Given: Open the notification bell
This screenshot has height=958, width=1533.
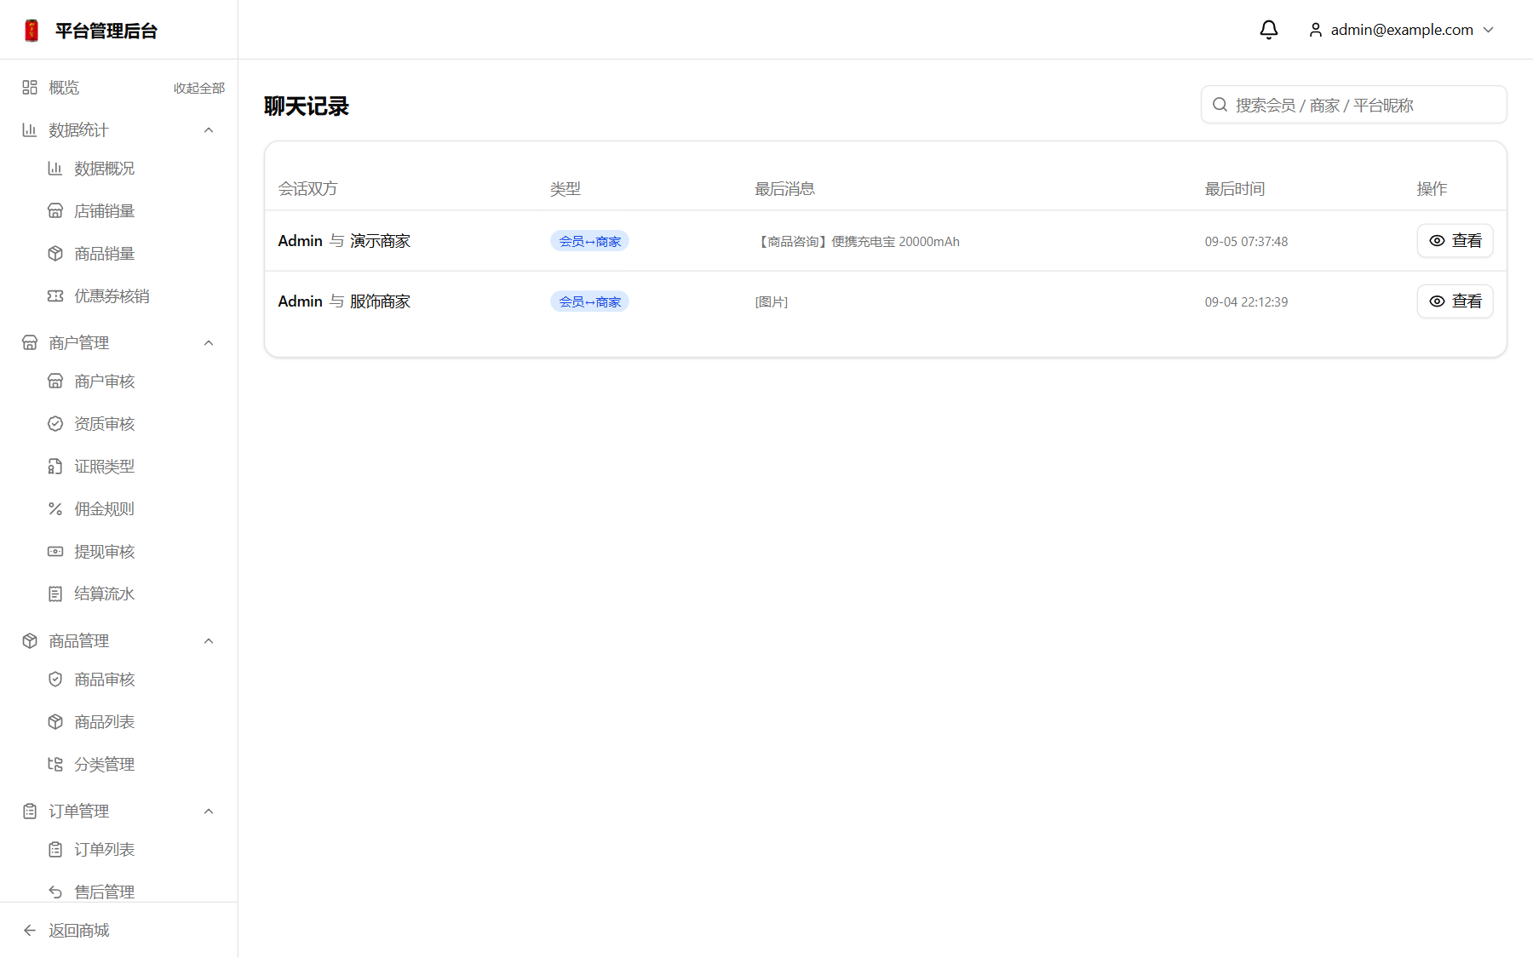Looking at the screenshot, I should (x=1269, y=30).
